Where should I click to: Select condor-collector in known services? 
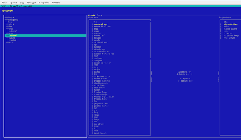coord(102,63)
